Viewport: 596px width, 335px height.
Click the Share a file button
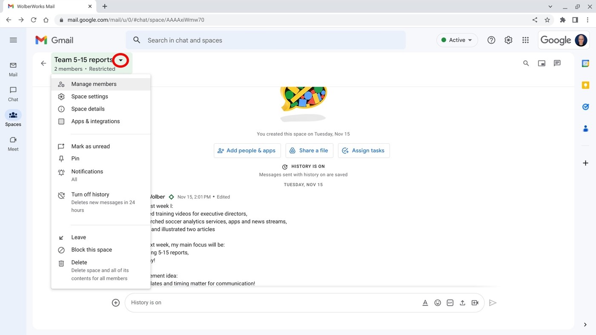(309, 150)
